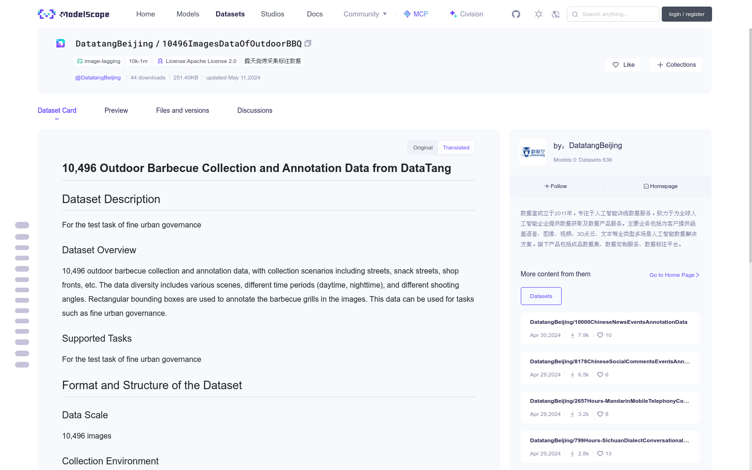Image resolution: width=752 pixels, height=470 pixels.
Task: Switch language with the translate icon
Action: 556,14
